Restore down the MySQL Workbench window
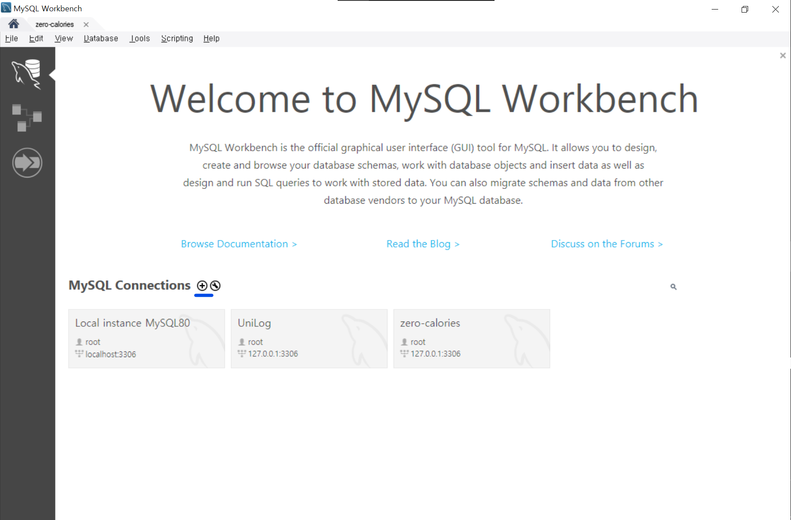Viewport: 791px width, 520px height. pyautogui.click(x=745, y=9)
